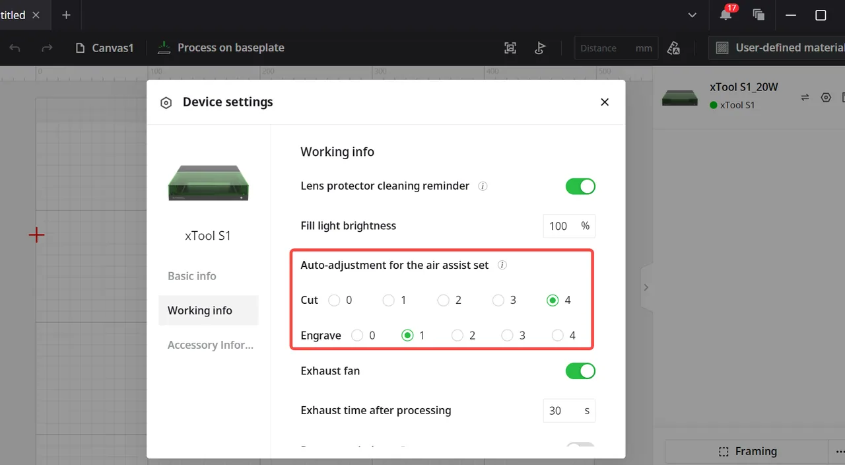The height and width of the screenshot is (465, 845).
Task: Set Cut air assist to 3
Action: (498, 301)
